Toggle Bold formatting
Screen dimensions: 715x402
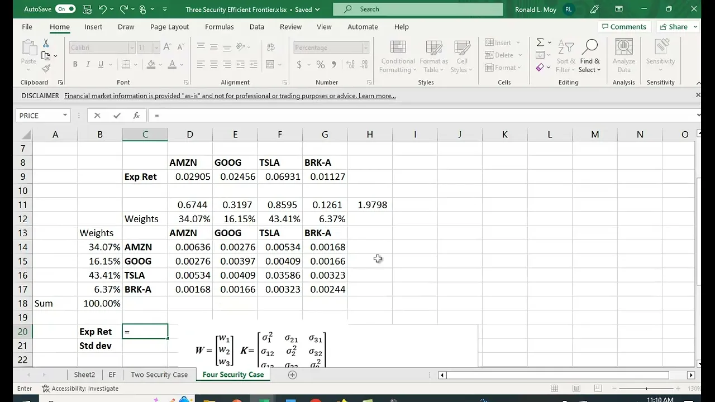[x=75, y=64]
